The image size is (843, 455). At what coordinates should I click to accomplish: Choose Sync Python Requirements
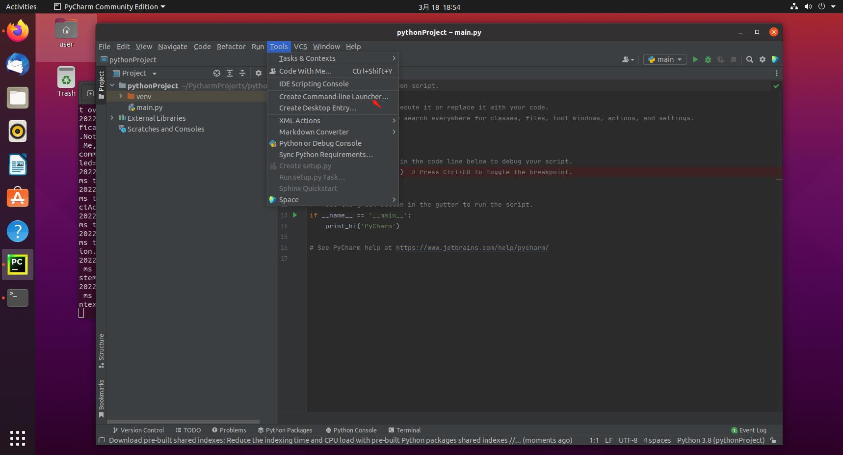tap(333, 155)
